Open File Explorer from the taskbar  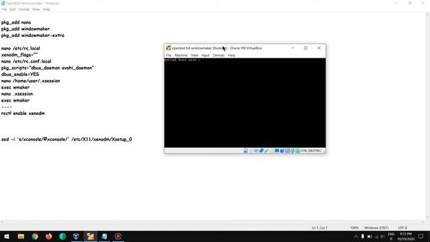[21, 236]
